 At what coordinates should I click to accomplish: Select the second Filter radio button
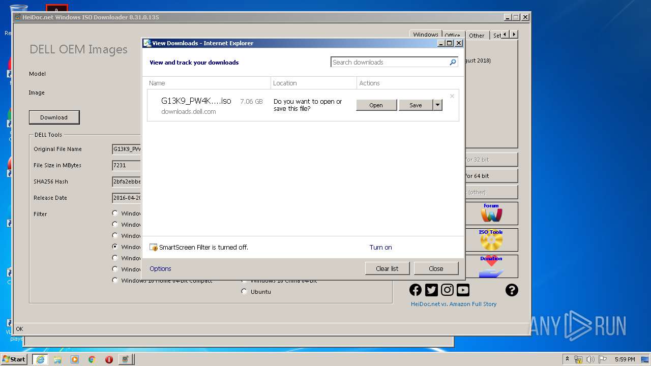(x=115, y=225)
